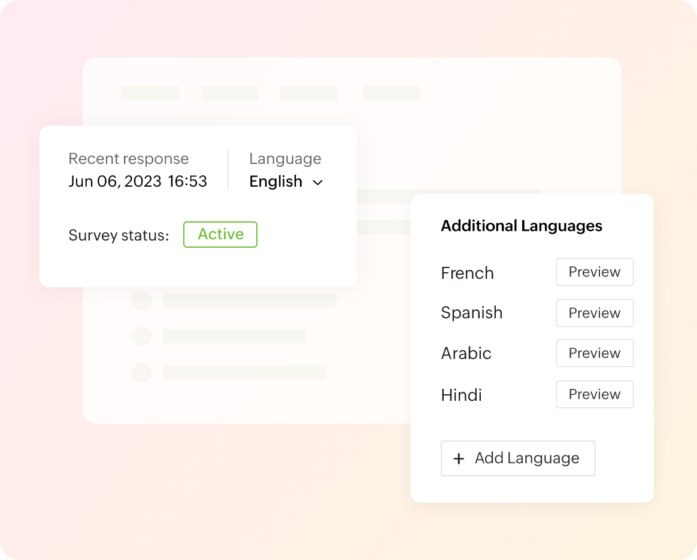697x560 pixels.
Task: Open the first placeholder tab at top
Action: (x=150, y=93)
